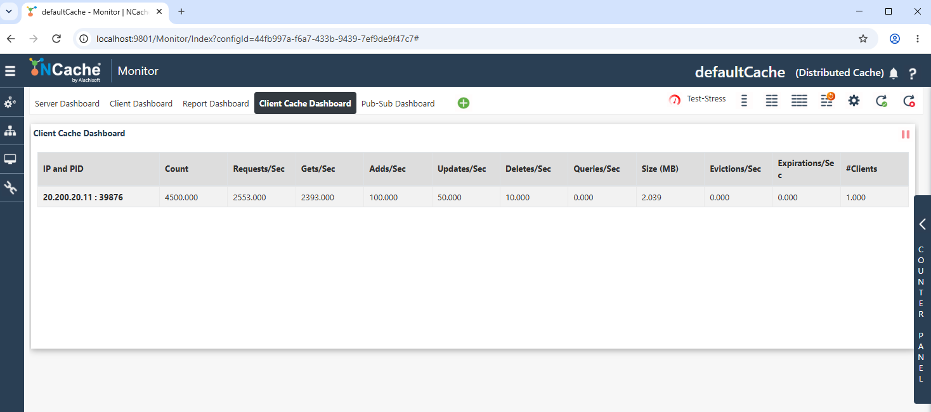Screen dimensions: 931x412
Task: Go back in browser history
Action: coord(11,39)
